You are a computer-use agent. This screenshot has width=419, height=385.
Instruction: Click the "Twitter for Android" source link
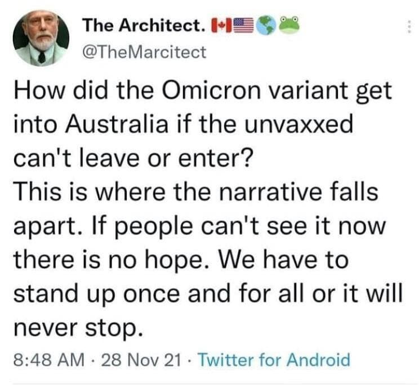tap(275, 360)
